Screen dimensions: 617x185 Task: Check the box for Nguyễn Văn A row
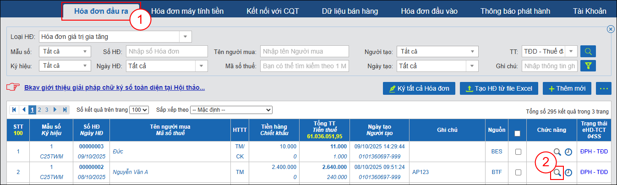pos(518,173)
